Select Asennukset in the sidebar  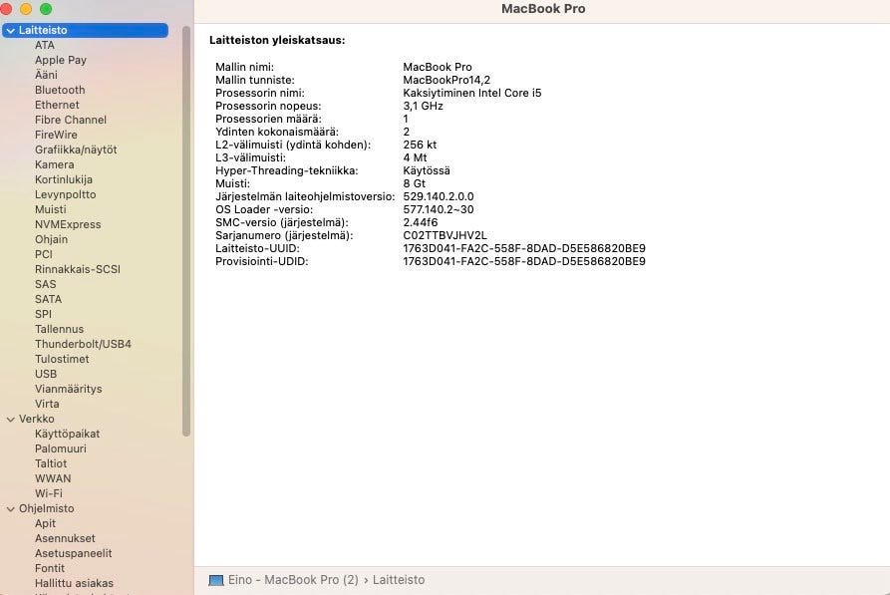(x=65, y=539)
